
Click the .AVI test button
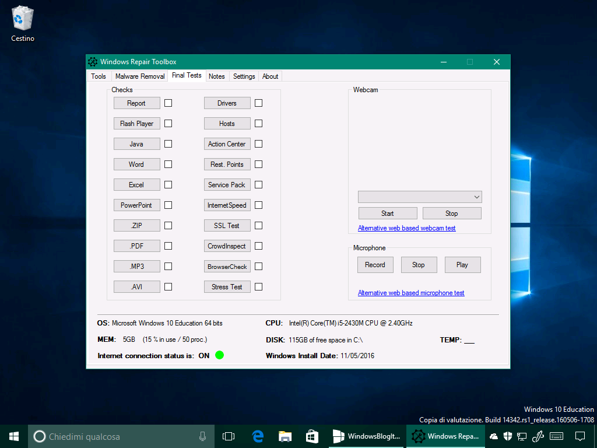click(x=136, y=287)
